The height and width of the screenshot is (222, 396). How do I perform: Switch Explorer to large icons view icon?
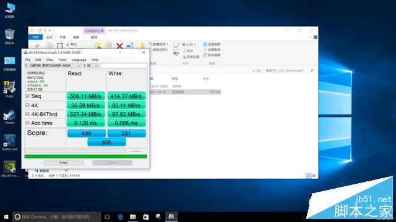(314, 175)
